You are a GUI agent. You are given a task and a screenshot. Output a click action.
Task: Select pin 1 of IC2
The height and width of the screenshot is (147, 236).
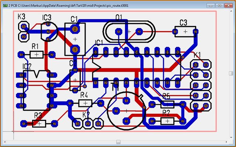[21, 75]
